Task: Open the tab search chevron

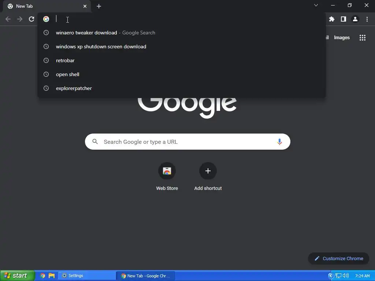Action: click(x=316, y=5)
